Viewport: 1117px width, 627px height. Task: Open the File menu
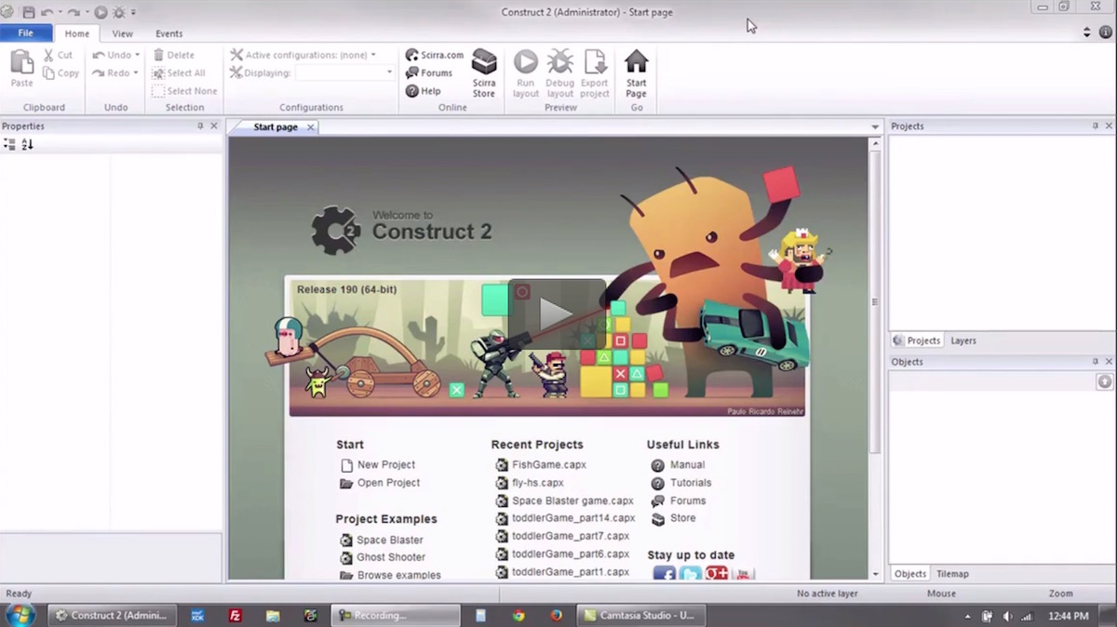click(26, 33)
